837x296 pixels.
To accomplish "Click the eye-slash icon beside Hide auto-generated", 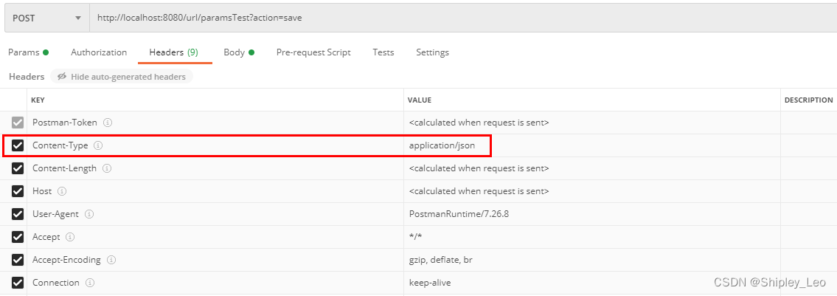I will coord(62,77).
